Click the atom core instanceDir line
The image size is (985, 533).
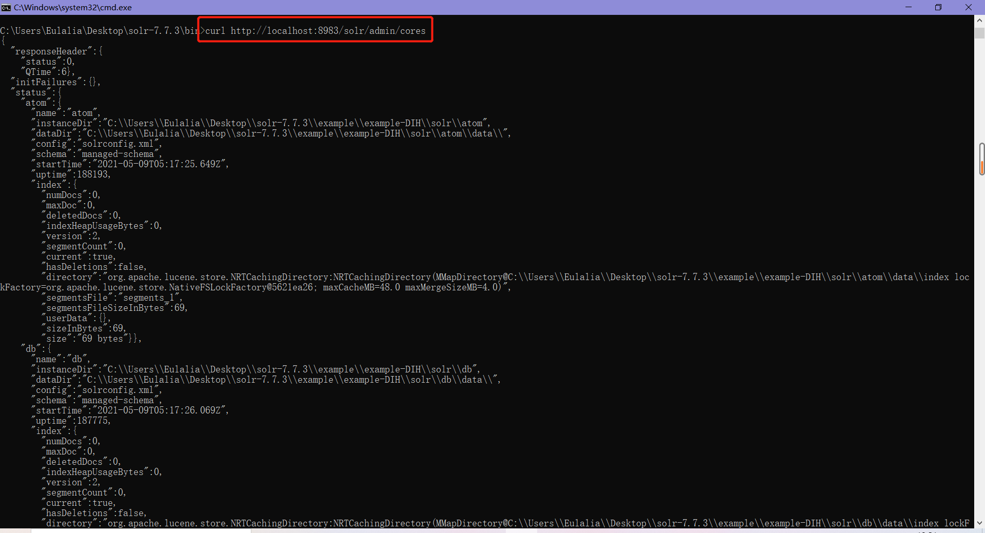coord(261,123)
